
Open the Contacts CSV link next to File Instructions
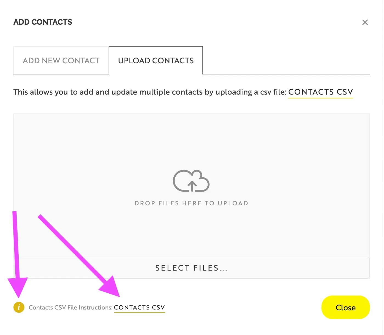(139, 307)
